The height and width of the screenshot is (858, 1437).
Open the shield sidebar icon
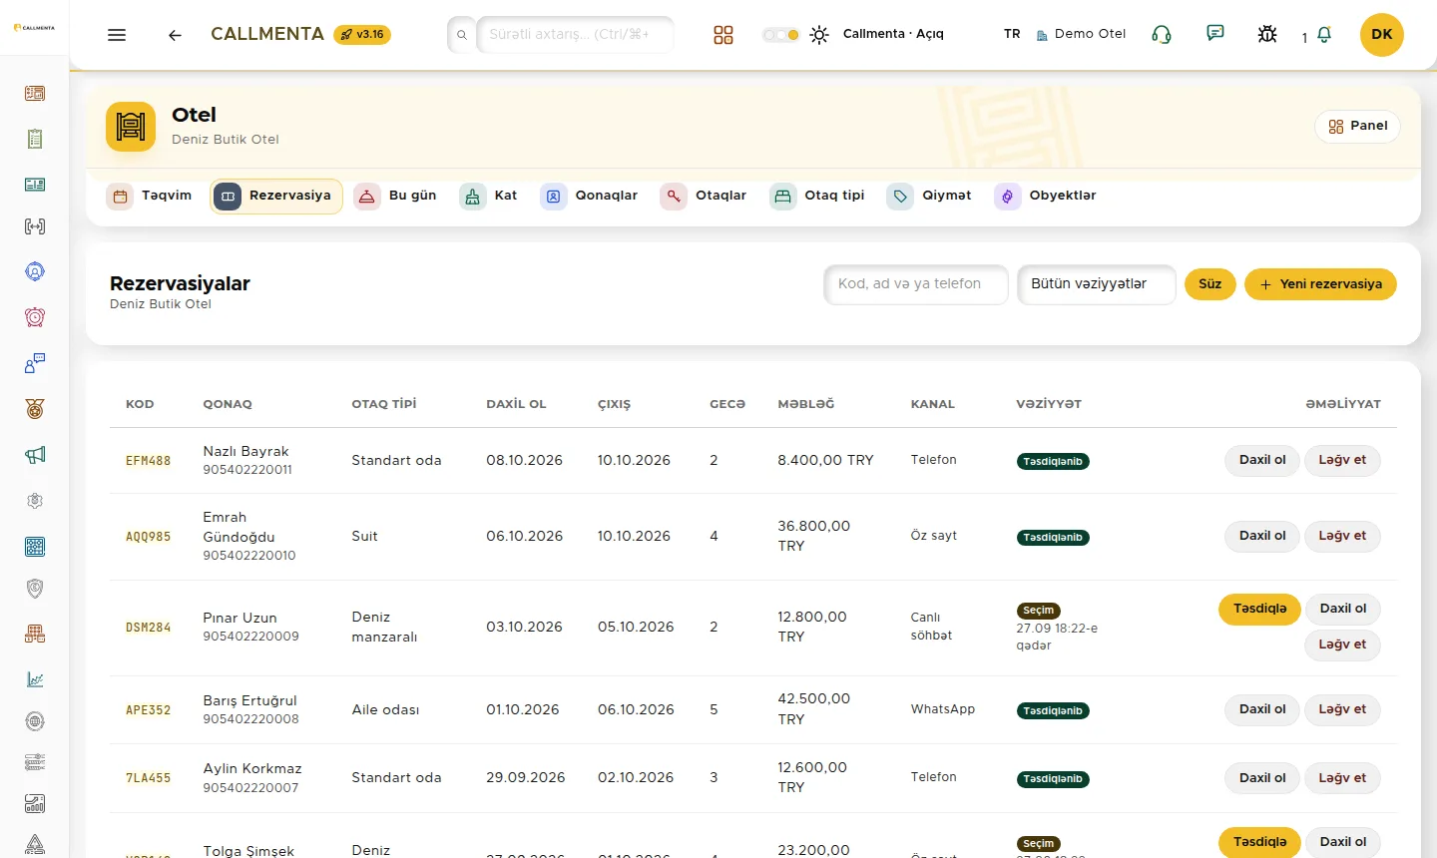click(35, 589)
